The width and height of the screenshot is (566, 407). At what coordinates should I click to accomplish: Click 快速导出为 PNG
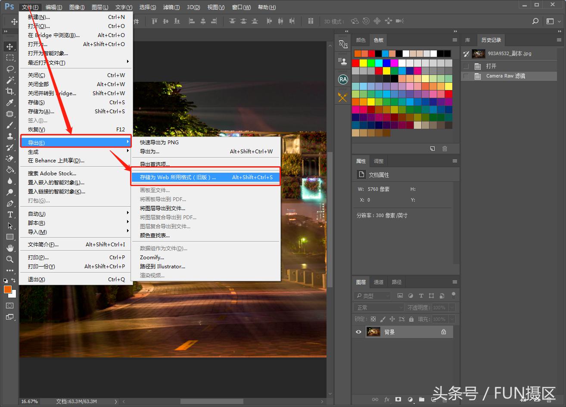tap(159, 142)
